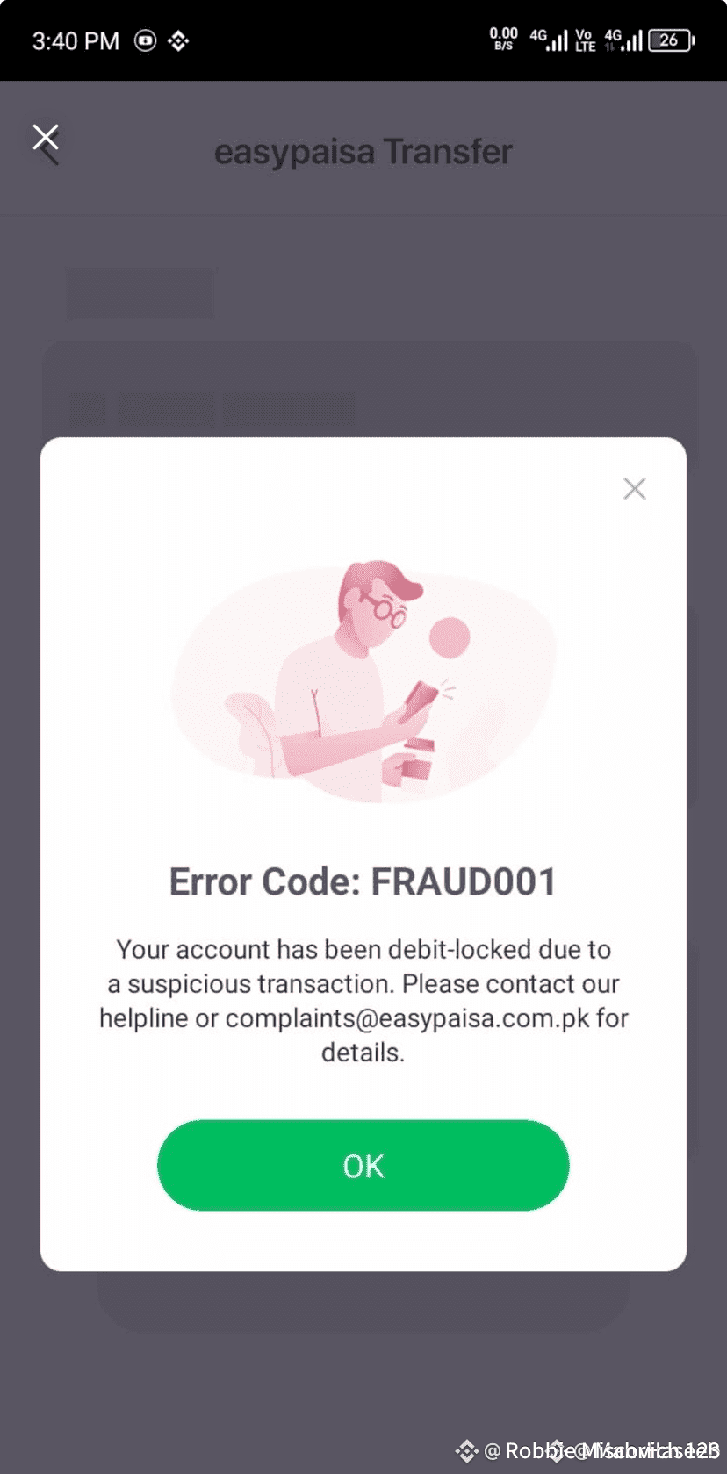Tap the green OK button
This screenshot has height=1474, width=727.
pos(363,1165)
